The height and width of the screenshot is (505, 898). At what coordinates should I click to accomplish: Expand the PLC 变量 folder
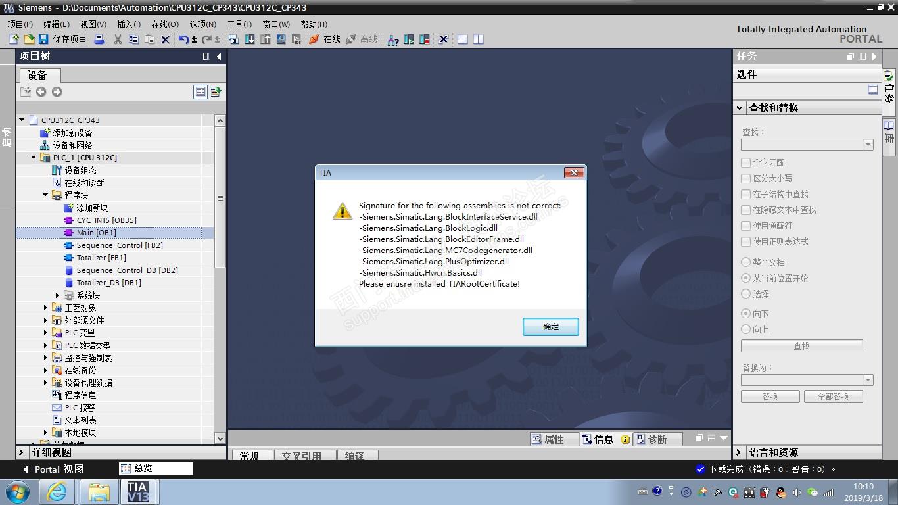click(45, 333)
